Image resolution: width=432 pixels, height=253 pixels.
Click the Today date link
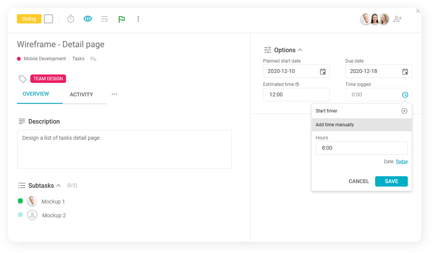(x=402, y=162)
